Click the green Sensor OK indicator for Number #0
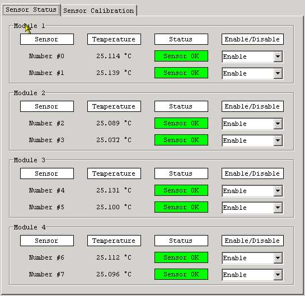Image resolution: width=305 pixels, height=296 pixels. (181, 56)
